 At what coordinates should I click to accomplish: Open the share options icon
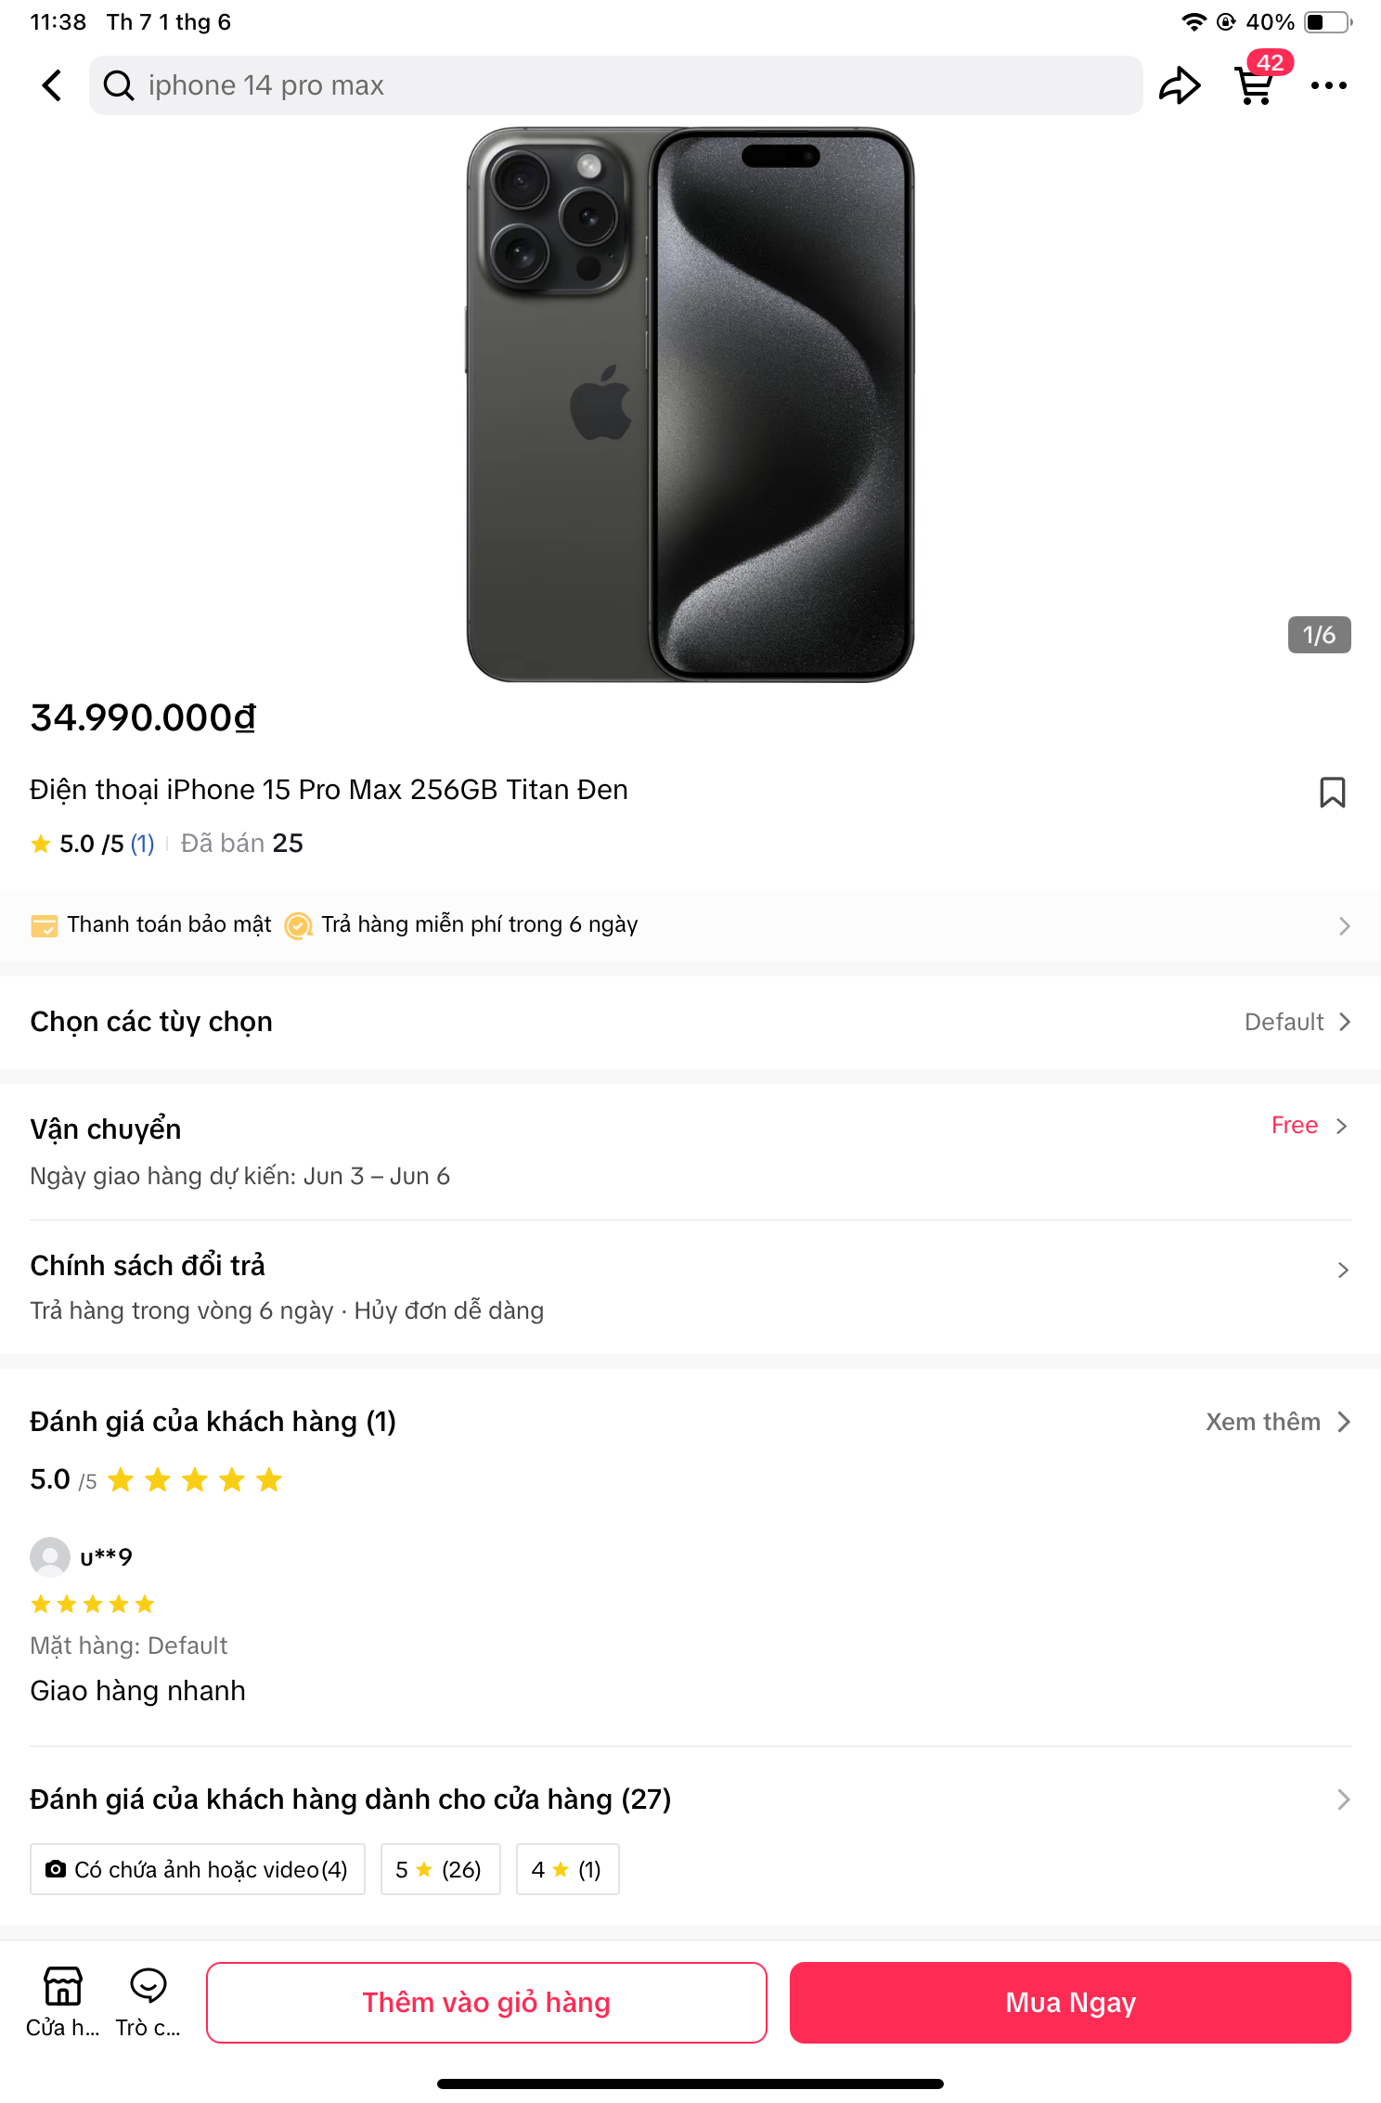click(1179, 84)
